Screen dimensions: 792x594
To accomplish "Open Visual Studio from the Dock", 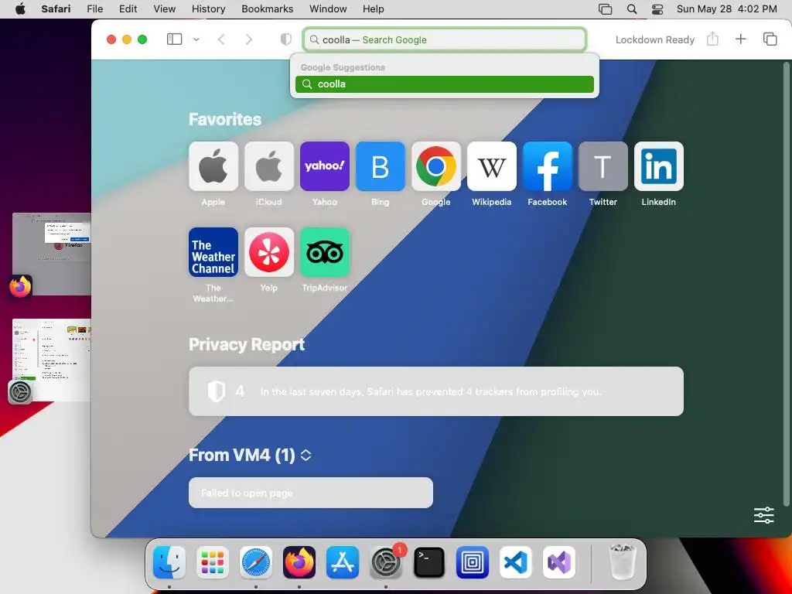I will click(559, 562).
